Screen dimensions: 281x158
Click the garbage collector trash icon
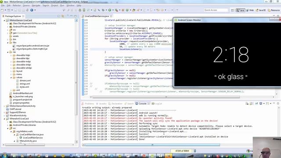[195, 151]
